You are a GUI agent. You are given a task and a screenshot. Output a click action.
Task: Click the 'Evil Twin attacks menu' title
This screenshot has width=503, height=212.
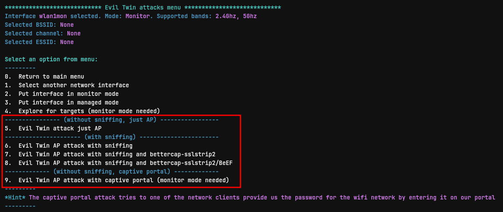[143, 7]
